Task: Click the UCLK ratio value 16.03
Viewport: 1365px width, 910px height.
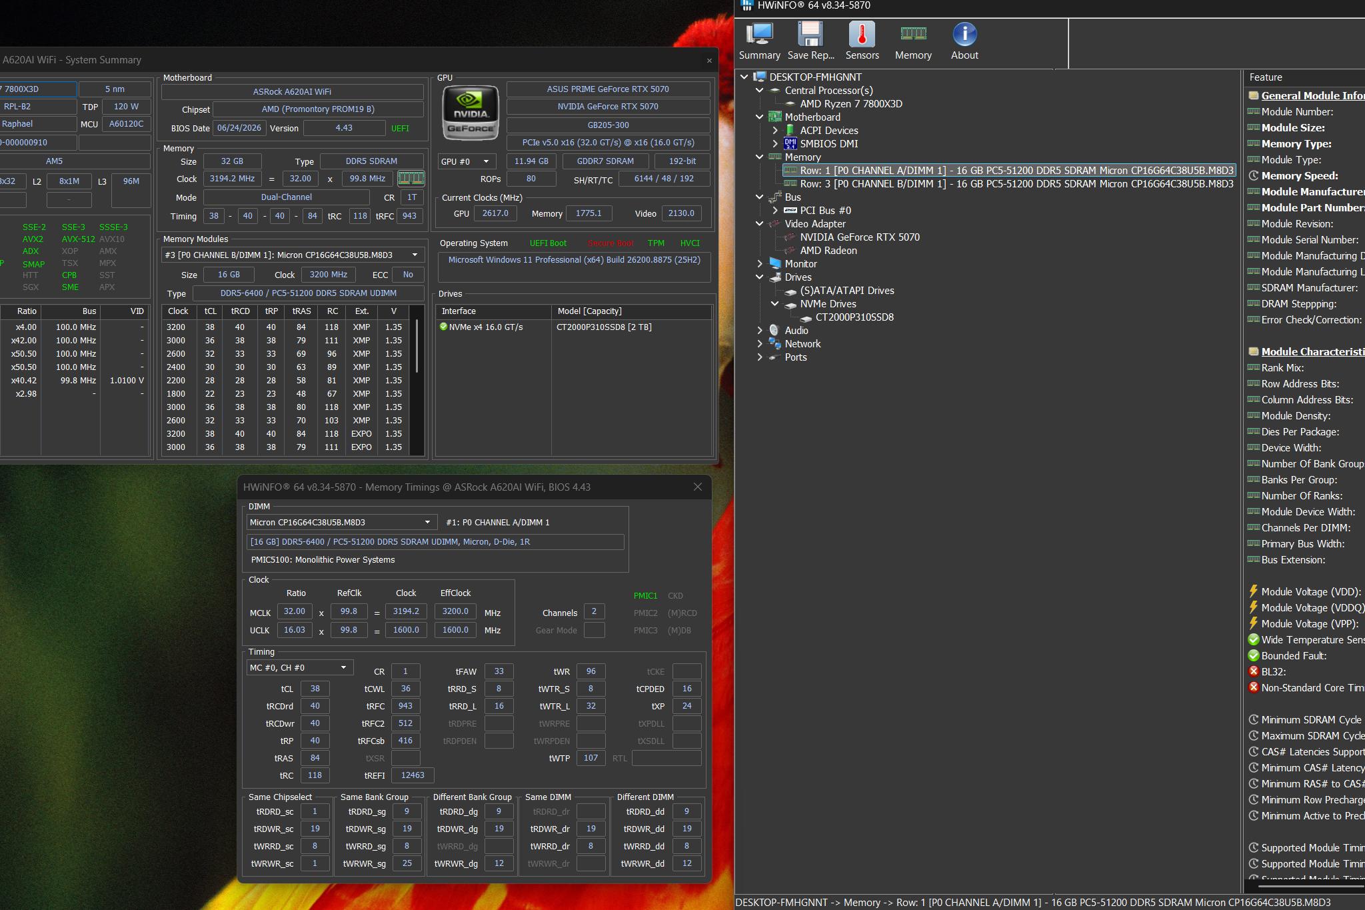Action: 294,630
